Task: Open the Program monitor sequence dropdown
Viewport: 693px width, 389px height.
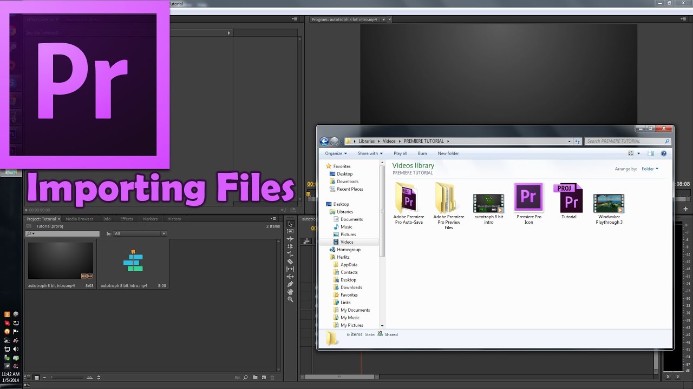Action: [x=384, y=19]
